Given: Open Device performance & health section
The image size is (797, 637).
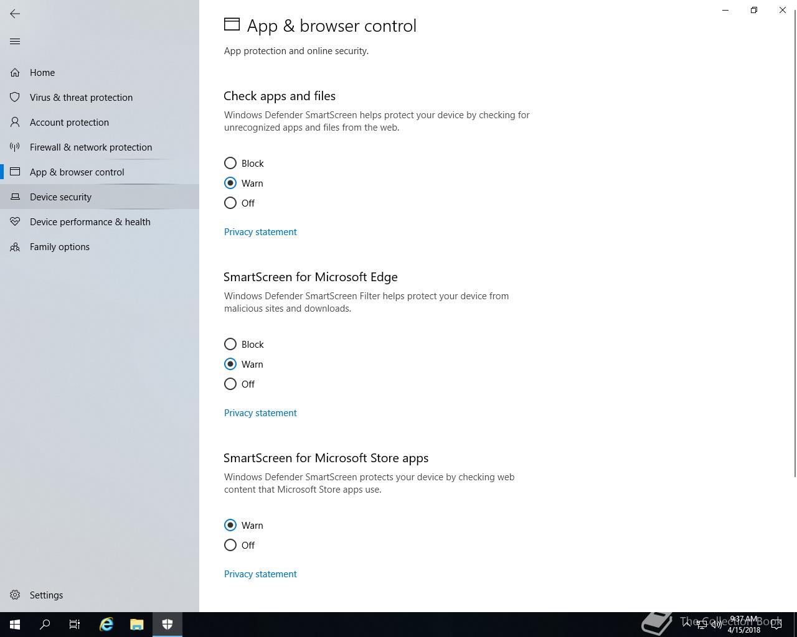Looking at the screenshot, I should [90, 222].
